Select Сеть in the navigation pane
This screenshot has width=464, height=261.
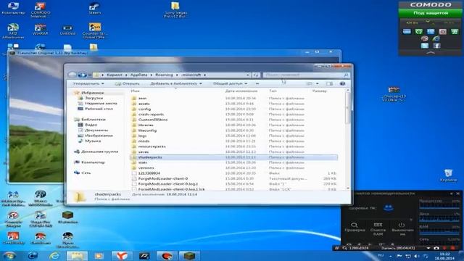86,173
